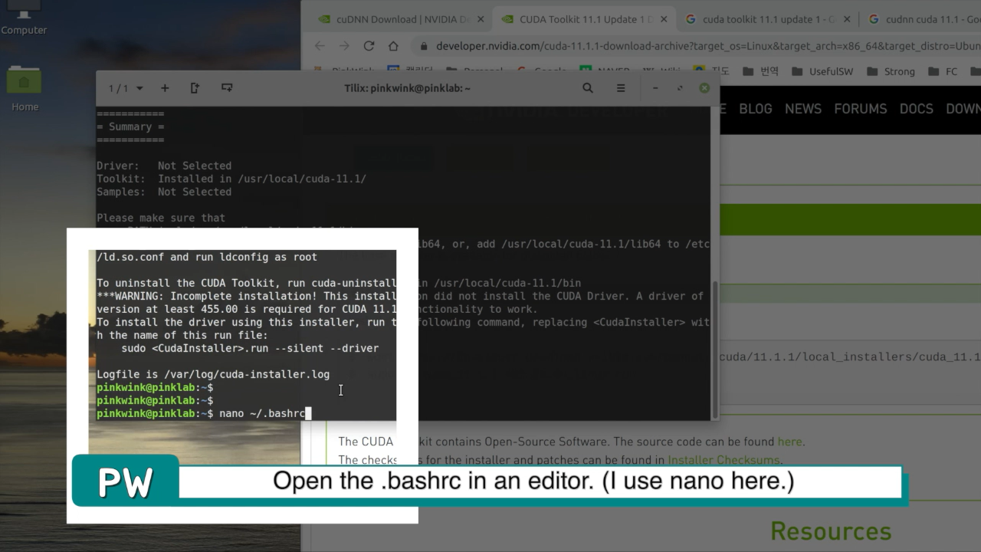981x552 pixels.
Task: Click 'Samples: Not Selected' terminal line
Action: pyautogui.click(x=164, y=192)
